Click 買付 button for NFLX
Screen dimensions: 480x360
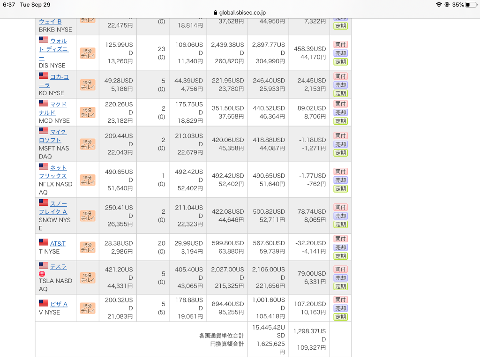click(x=340, y=172)
